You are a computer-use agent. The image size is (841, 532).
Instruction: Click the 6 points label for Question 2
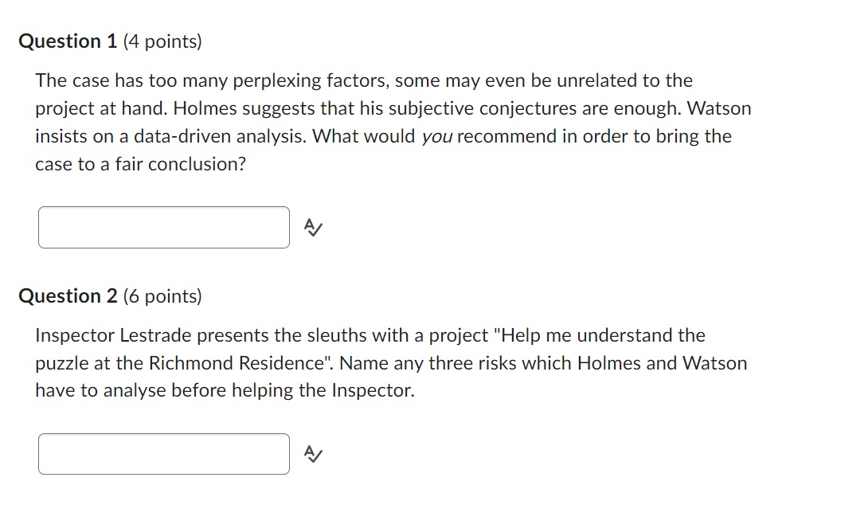click(162, 295)
